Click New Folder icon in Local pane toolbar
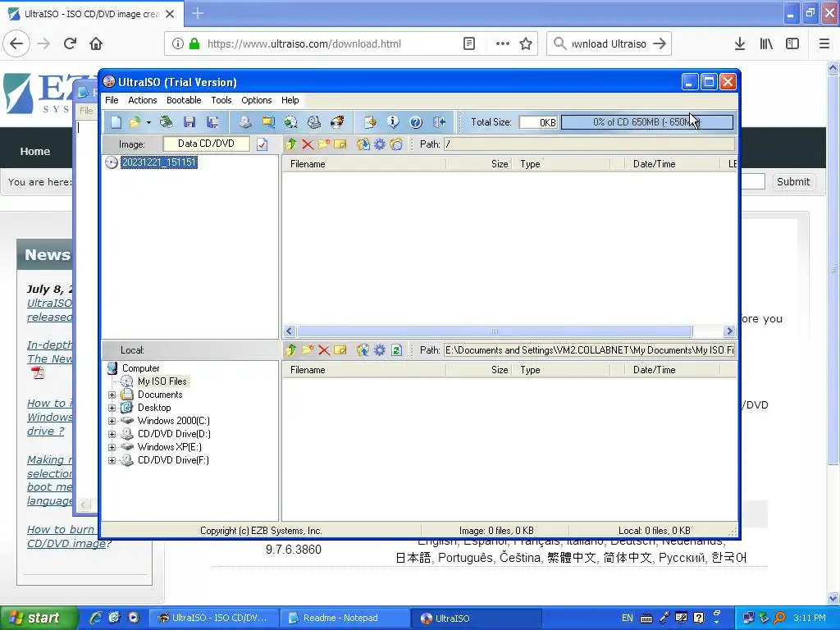Viewport: 840px width, 630px height. [x=308, y=350]
